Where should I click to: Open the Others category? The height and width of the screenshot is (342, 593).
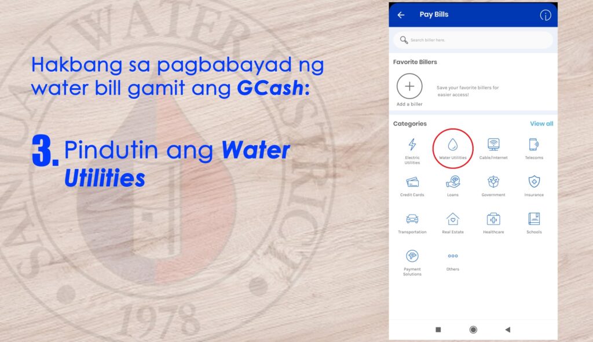(453, 262)
